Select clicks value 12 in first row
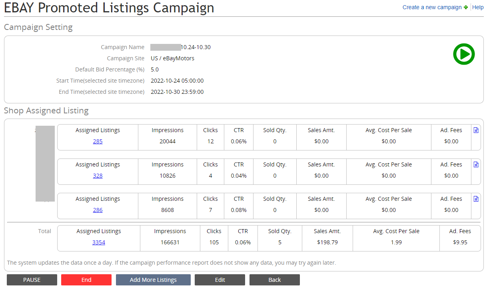Viewport: 487px width, 291px height. 210,141
